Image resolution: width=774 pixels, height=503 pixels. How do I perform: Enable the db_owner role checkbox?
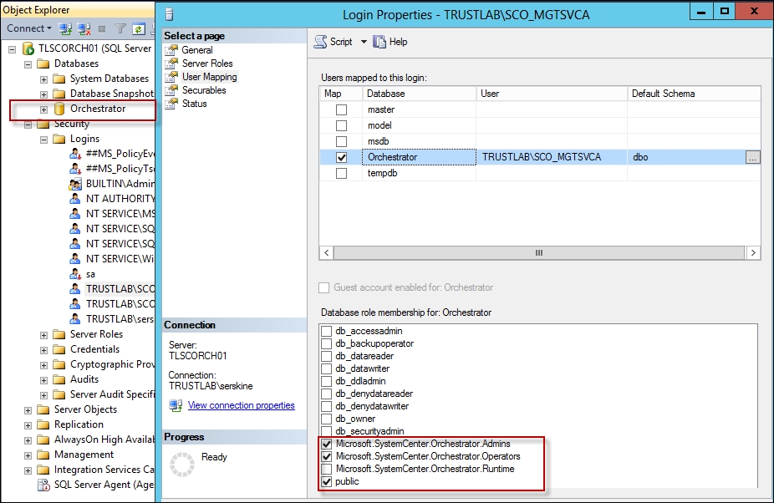pos(326,419)
